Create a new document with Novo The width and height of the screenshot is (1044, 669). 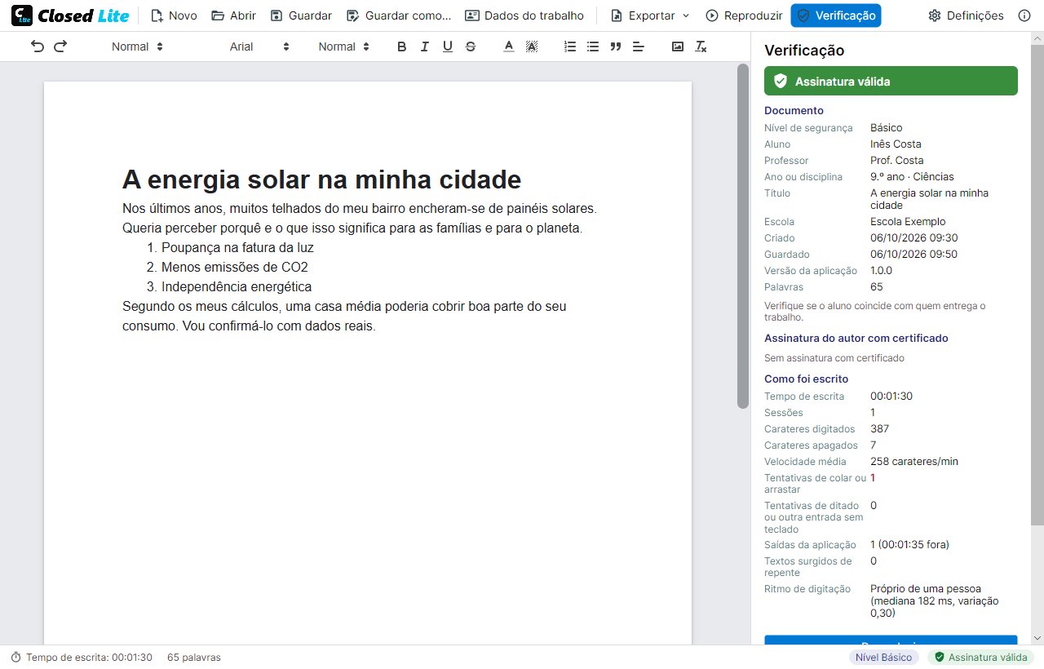point(174,16)
